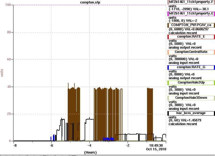The height and width of the screenshot is (156, 215).
Task: Click the rightmost brown data block on the graph
Action: (150, 114)
